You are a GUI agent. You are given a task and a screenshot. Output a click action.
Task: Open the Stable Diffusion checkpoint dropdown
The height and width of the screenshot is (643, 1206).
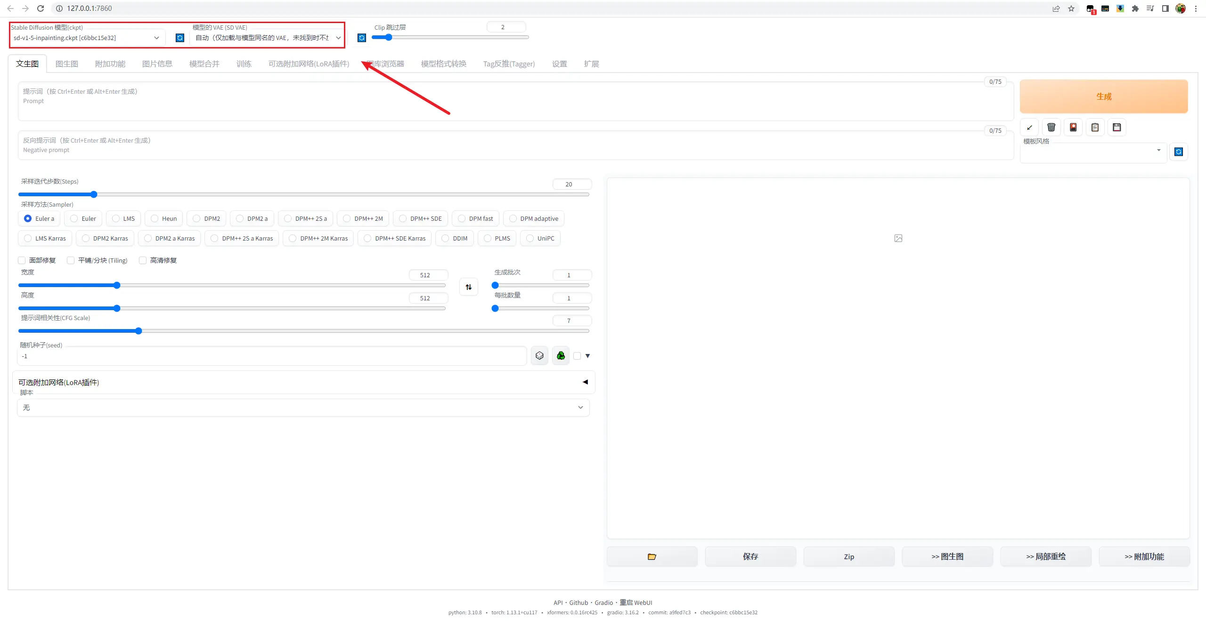[87, 38]
